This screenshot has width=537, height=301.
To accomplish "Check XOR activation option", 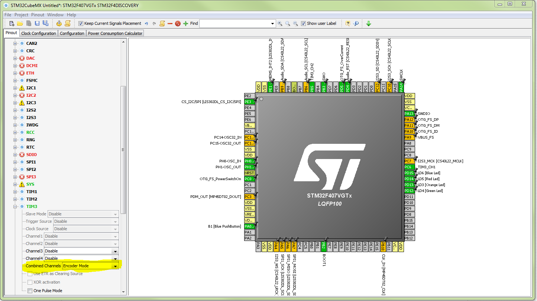I will point(30,282).
